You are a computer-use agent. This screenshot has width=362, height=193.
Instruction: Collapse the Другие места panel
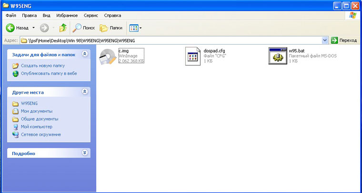[85, 92]
